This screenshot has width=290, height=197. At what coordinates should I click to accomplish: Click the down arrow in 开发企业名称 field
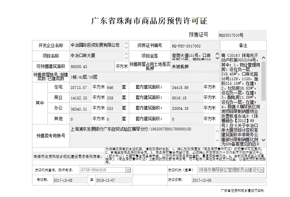[x=126, y=47]
